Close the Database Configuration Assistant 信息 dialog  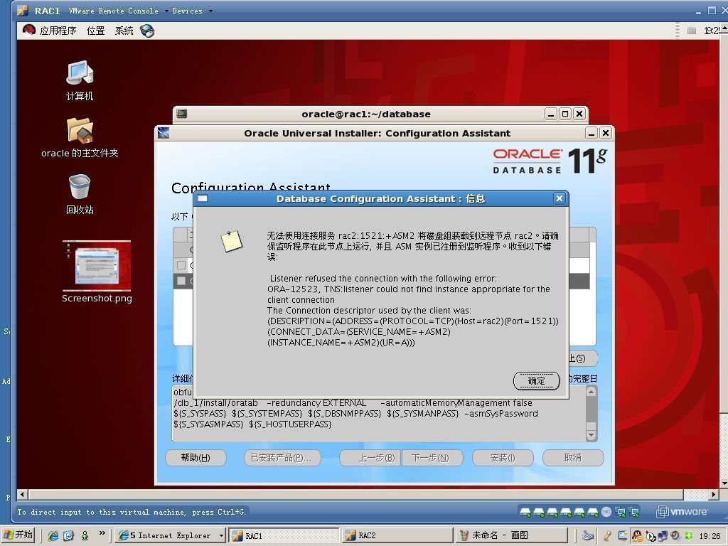(x=560, y=199)
